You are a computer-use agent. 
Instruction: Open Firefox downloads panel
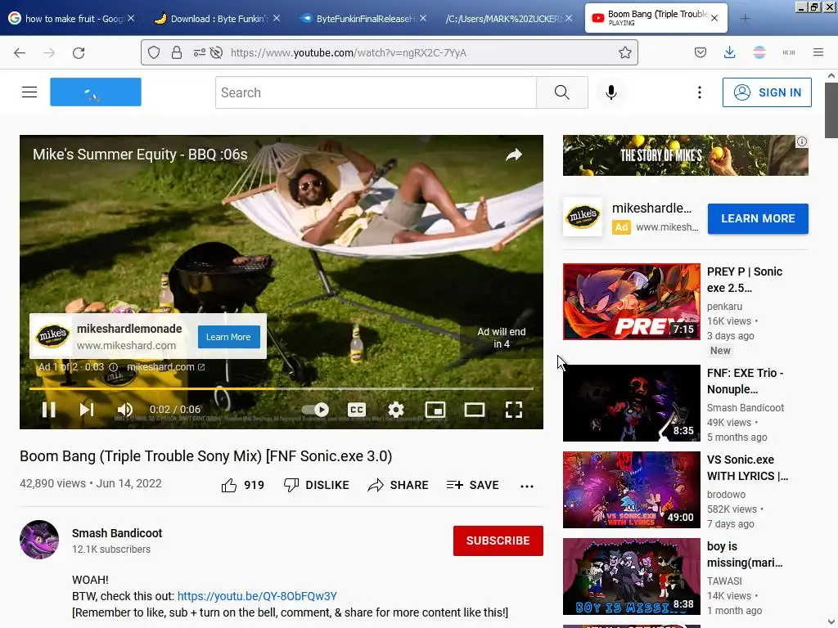(729, 52)
